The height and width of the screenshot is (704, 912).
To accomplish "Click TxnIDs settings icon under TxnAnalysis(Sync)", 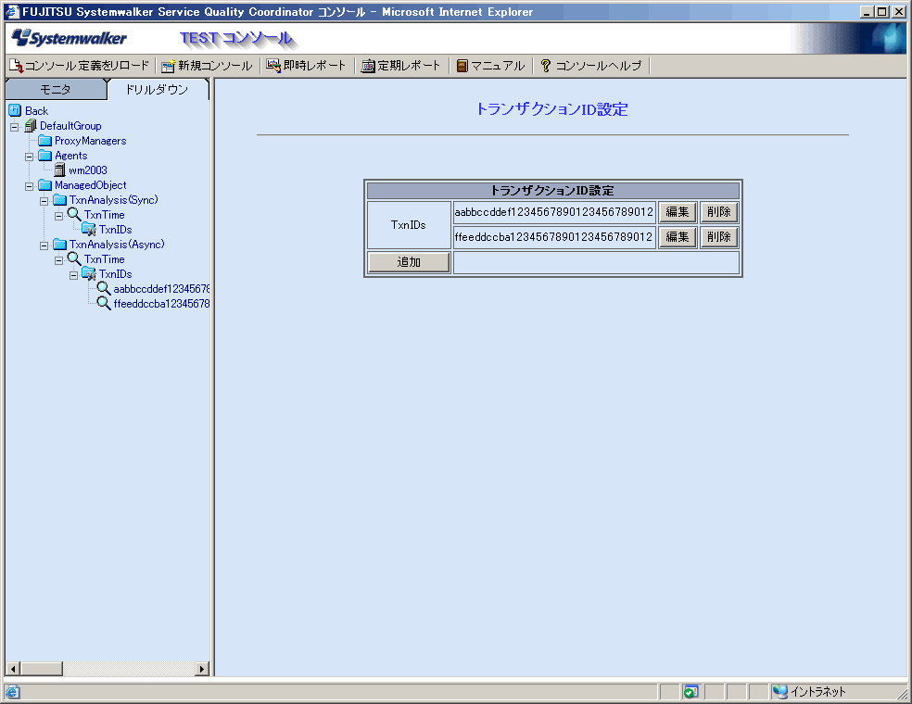I will pyautogui.click(x=89, y=230).
